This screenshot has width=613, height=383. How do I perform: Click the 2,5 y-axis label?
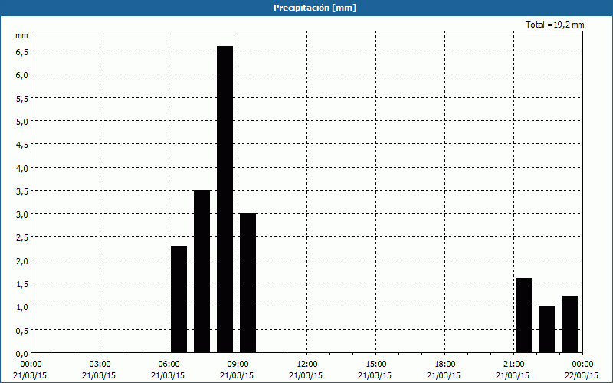pyautogui.click(x=21, y=237)
